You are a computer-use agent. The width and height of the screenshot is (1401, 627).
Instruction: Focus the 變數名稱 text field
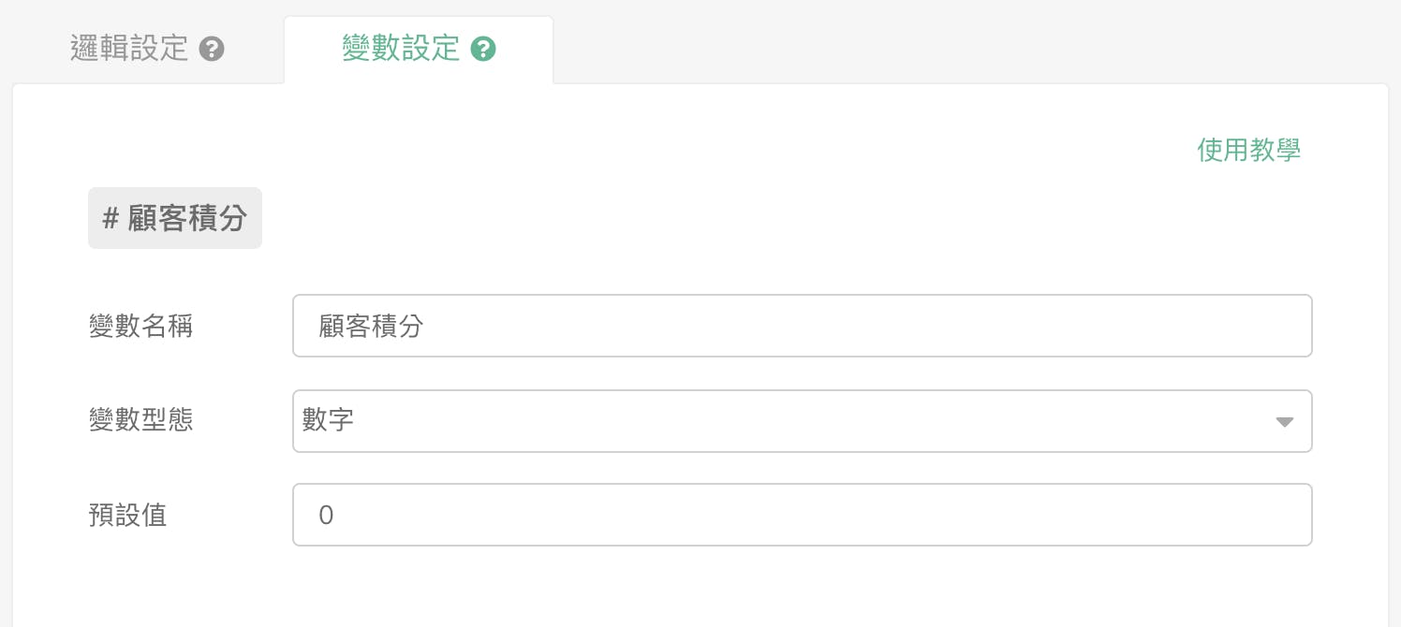[x=802, y=326]
